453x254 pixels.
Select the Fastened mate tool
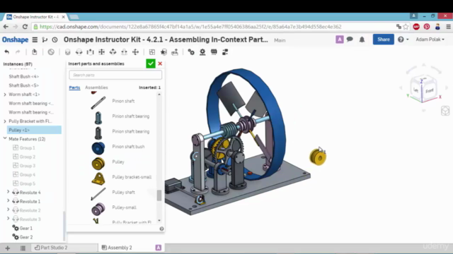tap(68, 52)
